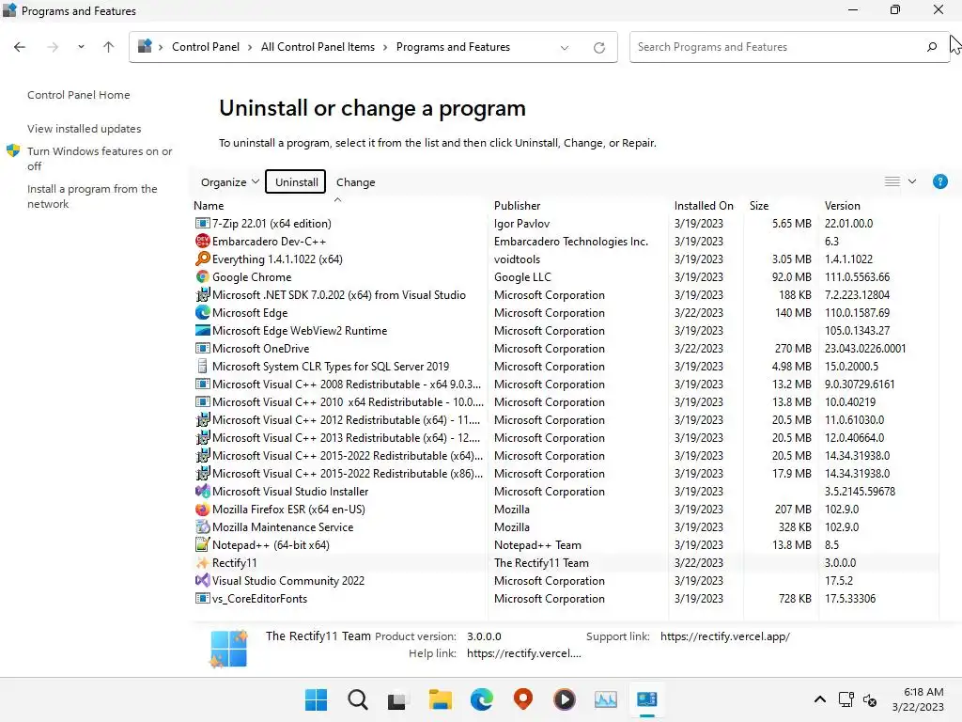Open the rectify.vercel.app support link

pyautogui.click(x=725, y=636)
